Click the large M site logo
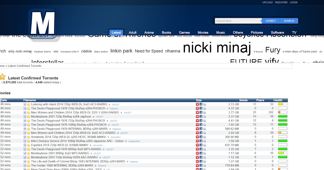The height and width of the screenshot is (170, 324). click(x=43, y=23)
